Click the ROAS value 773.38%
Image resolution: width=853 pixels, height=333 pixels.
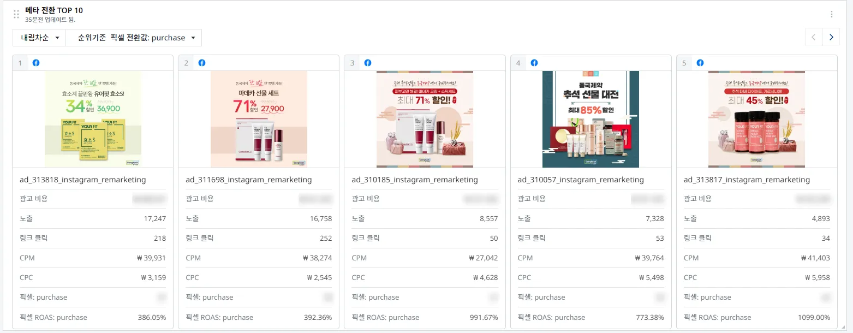tap(649, 317)
